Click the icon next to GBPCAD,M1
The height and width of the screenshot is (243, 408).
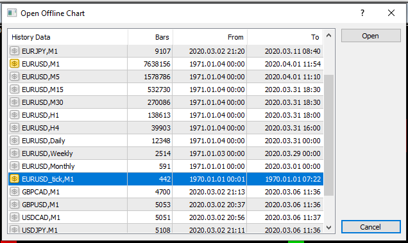(x=14, y=191)
